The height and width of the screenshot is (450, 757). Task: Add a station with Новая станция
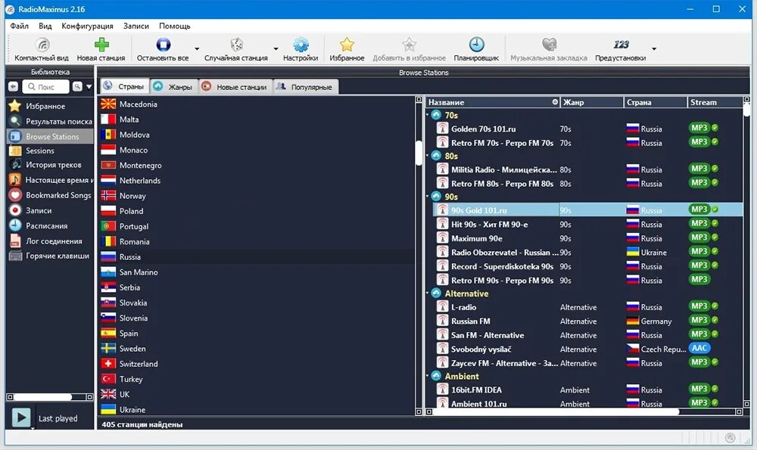pos(101,50)
